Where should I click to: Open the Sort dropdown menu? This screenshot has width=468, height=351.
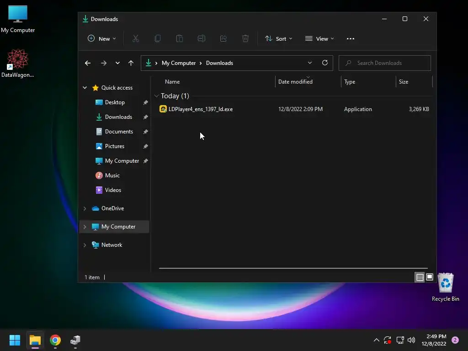tap(278, 38)
